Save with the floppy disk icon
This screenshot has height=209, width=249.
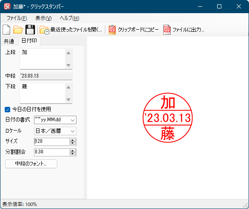(x=30, y=30)
